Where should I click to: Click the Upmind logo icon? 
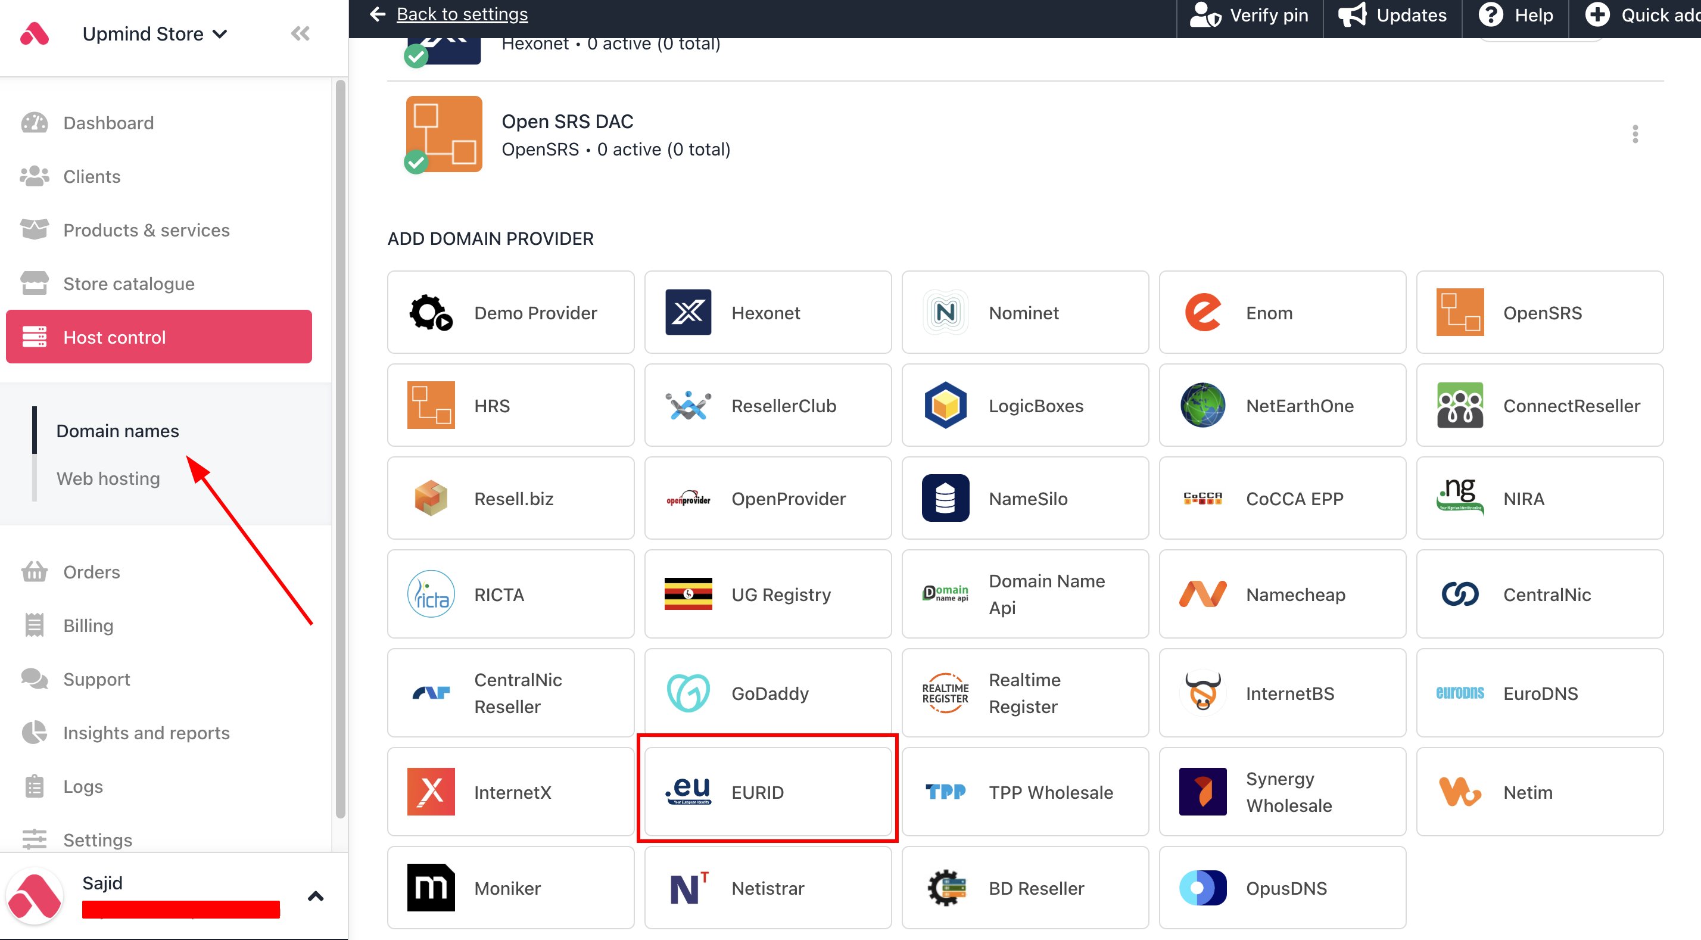click(x=35, y=34)
